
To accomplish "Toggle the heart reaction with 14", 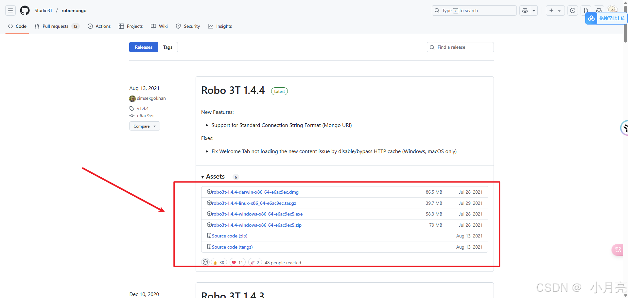I will [237, 262].
